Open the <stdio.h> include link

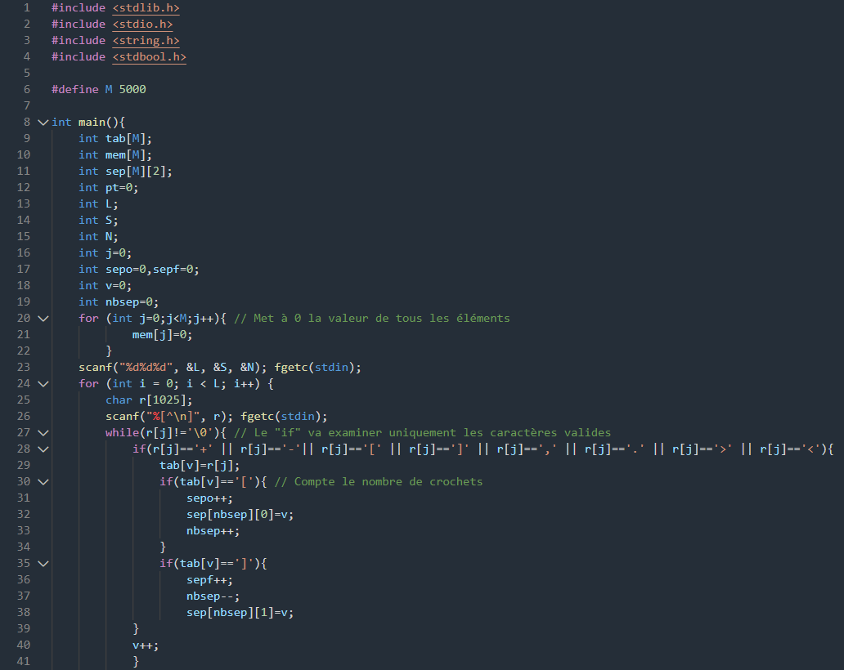coord(142,24)
